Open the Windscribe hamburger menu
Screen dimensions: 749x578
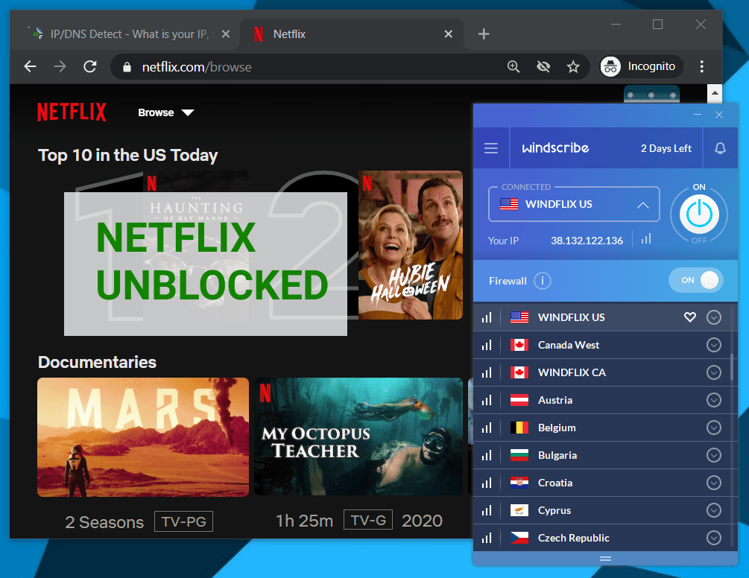tap(491, 148)
